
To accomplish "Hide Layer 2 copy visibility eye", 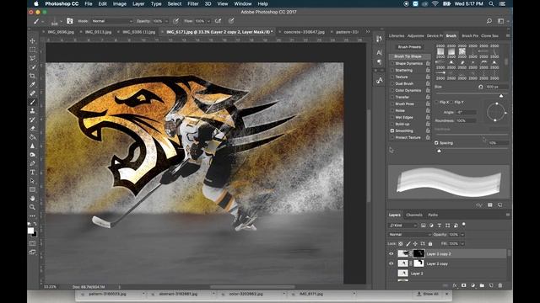I will (391, 263).
